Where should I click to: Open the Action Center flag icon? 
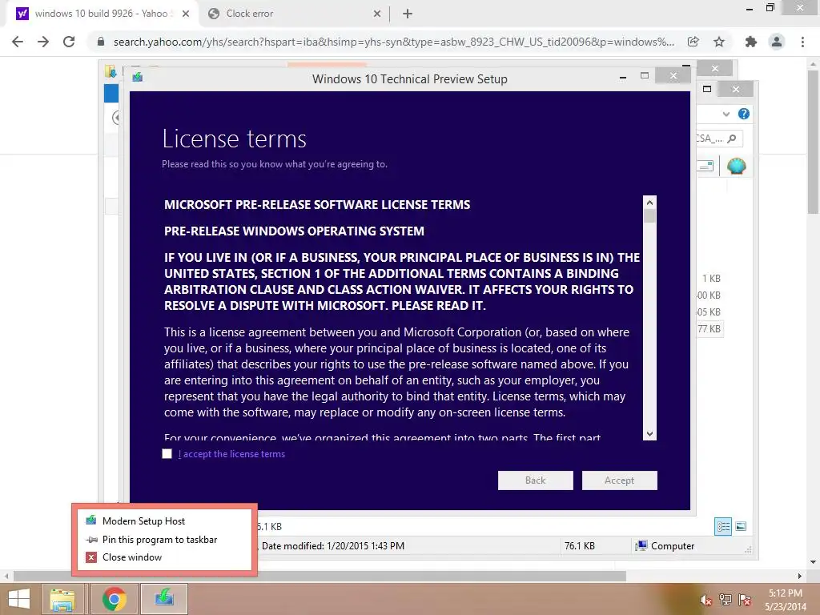[x=745, y=600]
